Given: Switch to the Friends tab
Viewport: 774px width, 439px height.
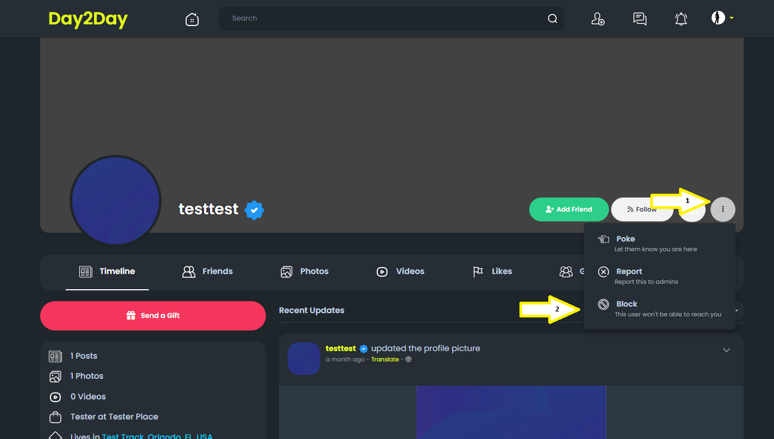Looking at the screenshot, I should (207, 271).
